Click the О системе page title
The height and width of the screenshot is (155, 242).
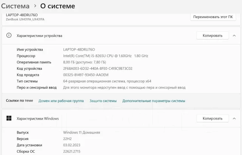coord(57,6)
